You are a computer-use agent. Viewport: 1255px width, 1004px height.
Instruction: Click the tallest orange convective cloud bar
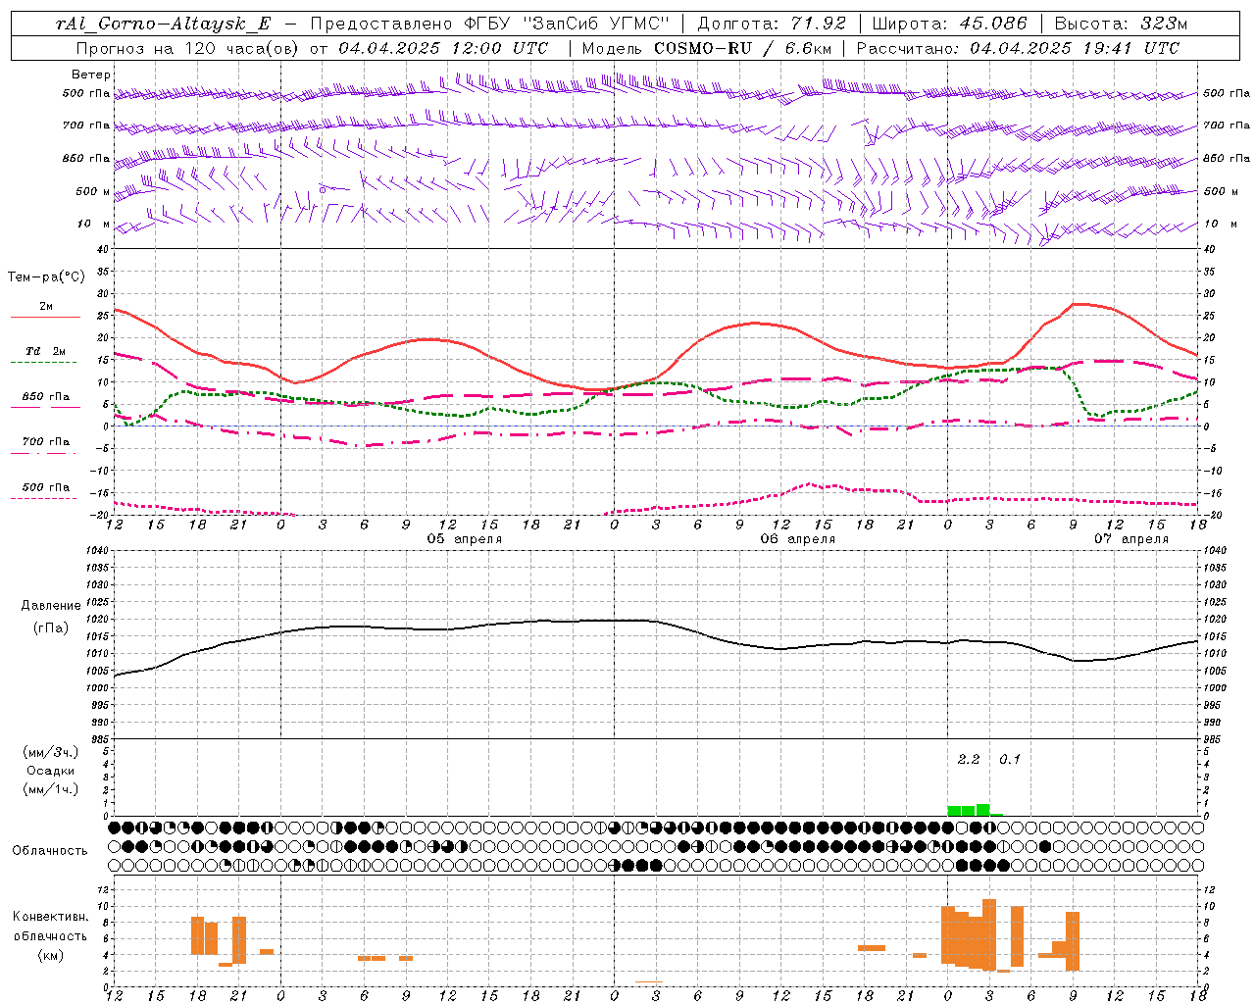[989, 934]
